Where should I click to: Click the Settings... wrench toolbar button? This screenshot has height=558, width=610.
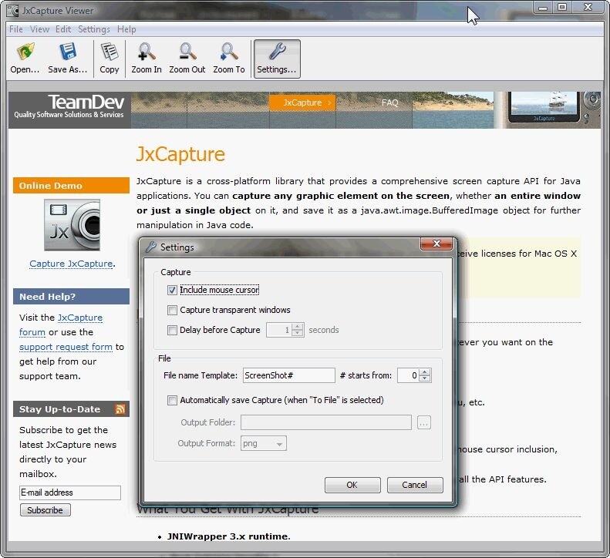click(x=277, y=59)
